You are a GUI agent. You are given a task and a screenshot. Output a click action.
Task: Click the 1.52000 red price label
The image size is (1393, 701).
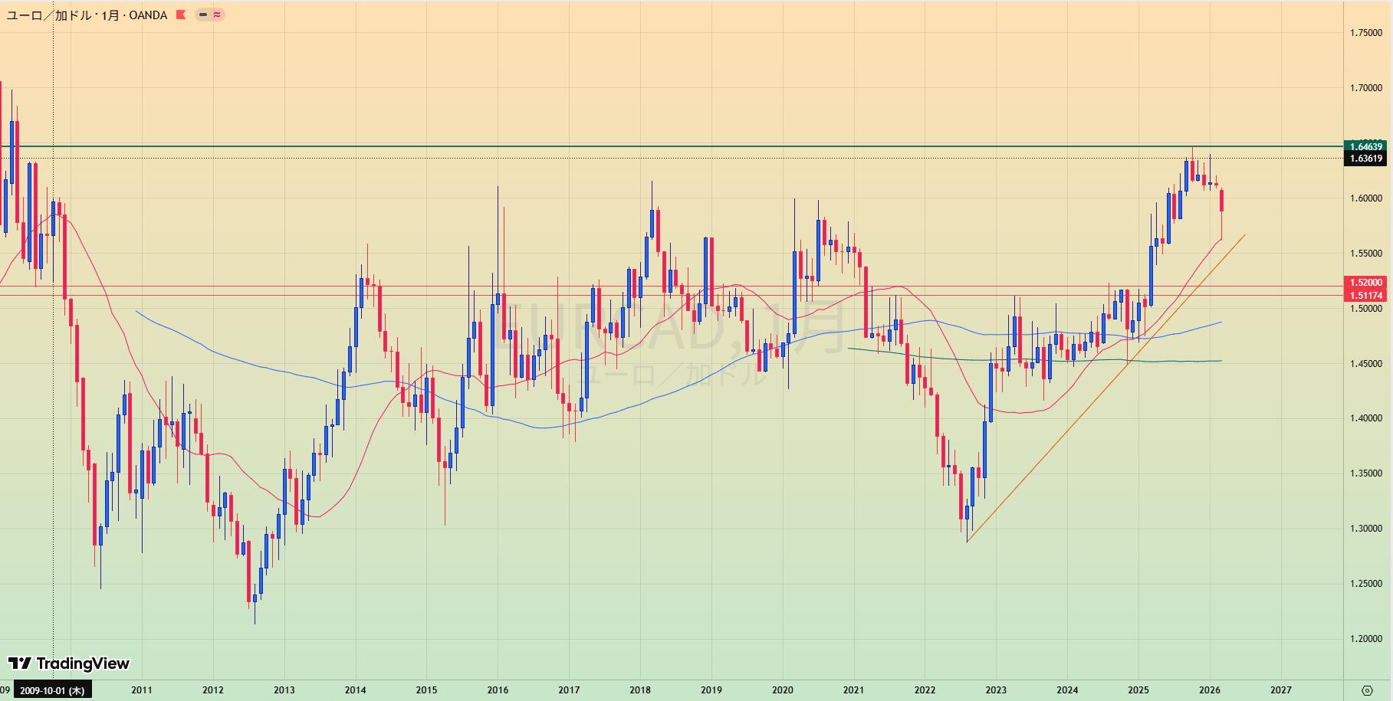pos(1366,283)
